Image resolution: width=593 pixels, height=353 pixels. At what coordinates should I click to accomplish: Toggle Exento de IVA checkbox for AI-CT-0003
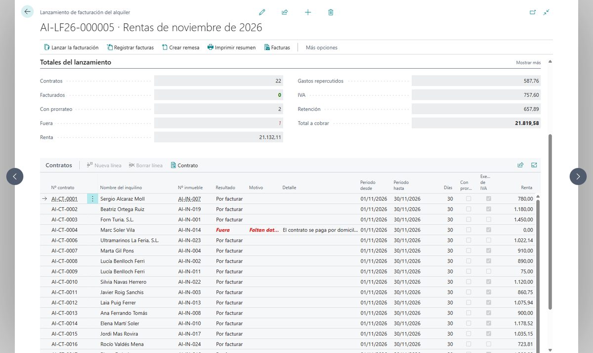pyautogui.click(x=489, y=220)
